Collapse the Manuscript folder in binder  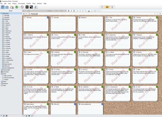coord(1,13)
